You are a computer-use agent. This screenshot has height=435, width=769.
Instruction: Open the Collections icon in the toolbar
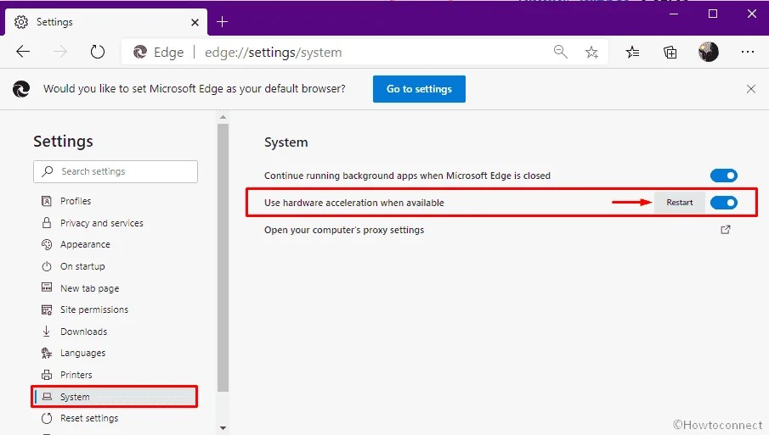(x=670, y=52)
